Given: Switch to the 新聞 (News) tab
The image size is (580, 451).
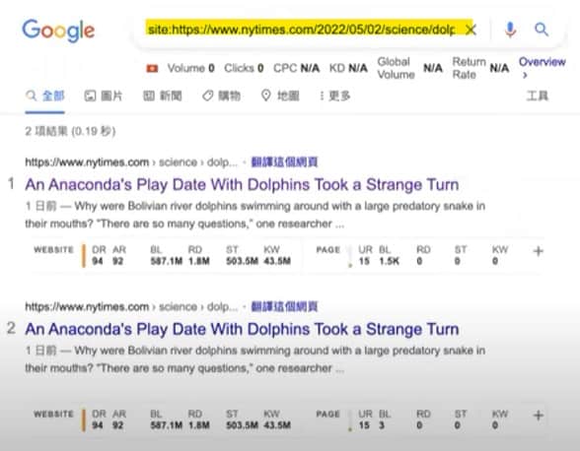Looking at the screenshot, I should pos(163,97).
